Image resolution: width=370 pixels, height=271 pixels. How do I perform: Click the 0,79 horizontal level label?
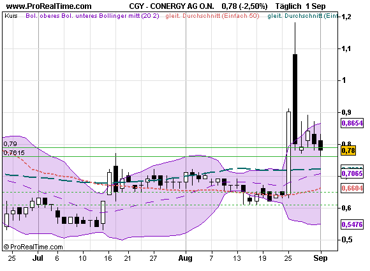click(10, 144)
